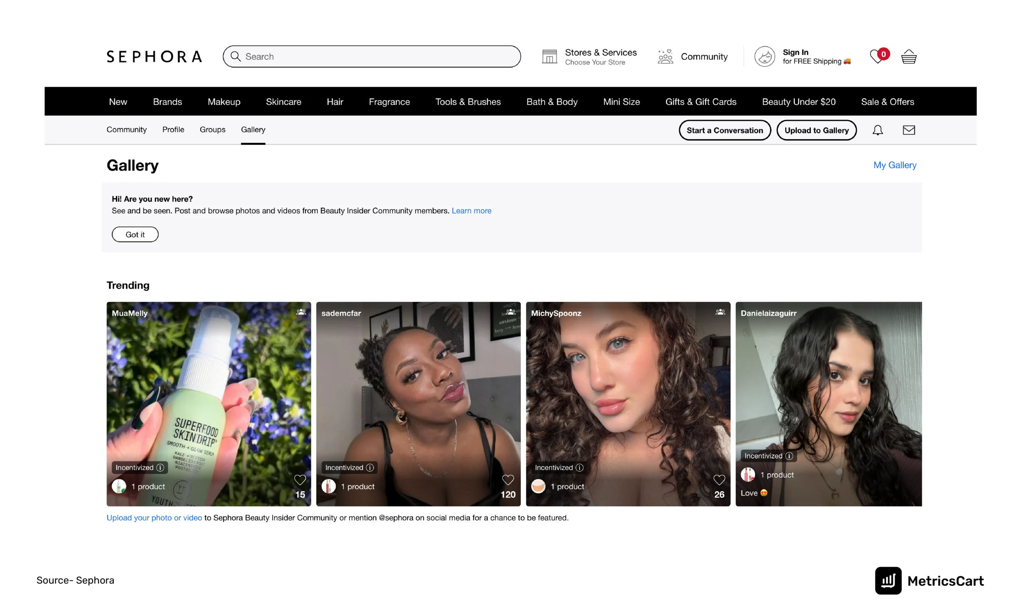Screen dimensions: 1021x616
Task: Select the Gallery tab
Action: point(252,130)
